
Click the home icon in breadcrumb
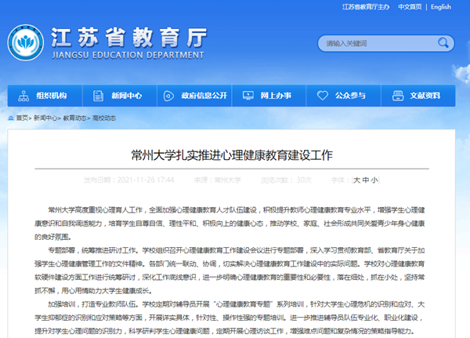pos(11,118)
